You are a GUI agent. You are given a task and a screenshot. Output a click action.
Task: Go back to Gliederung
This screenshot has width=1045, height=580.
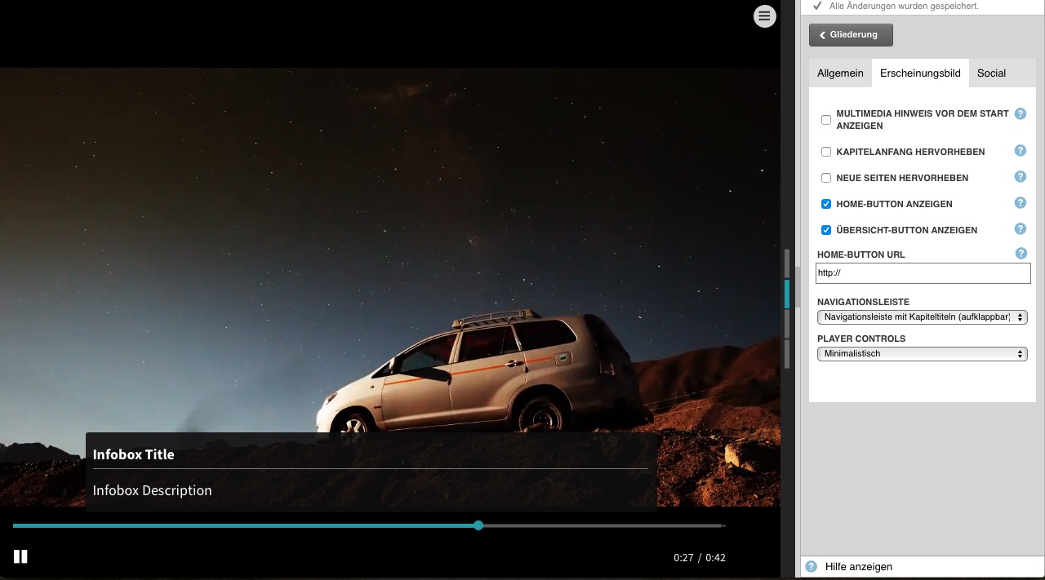click(x=851, y=35)
